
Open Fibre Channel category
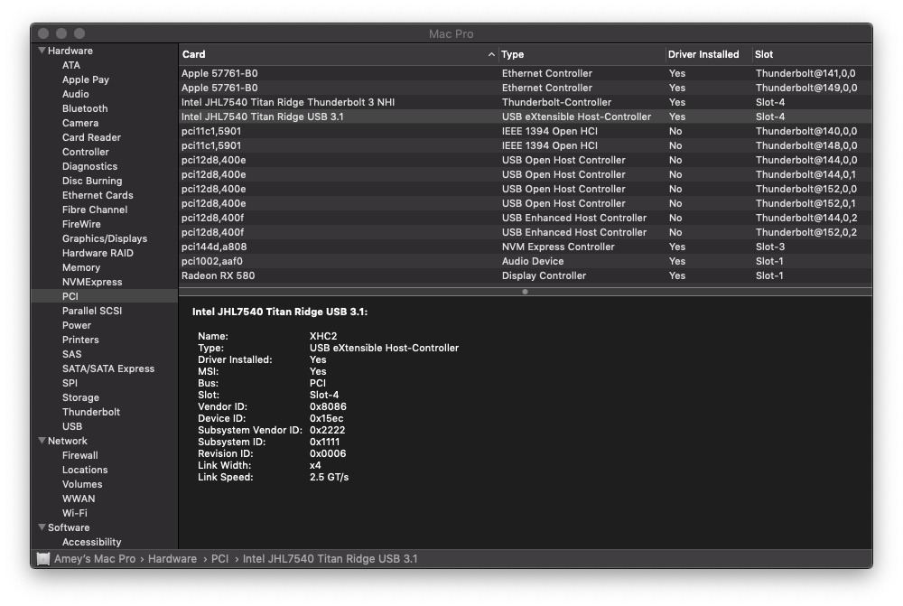tap(95, 210)
